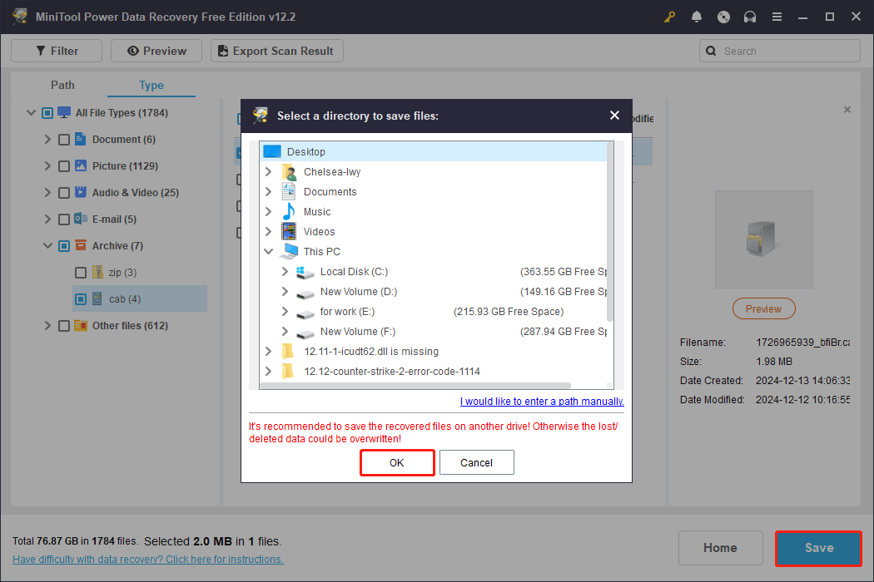The height and width of the screenshot is (582, 874).
Task: Expand the Other files category
Action: click(47, 325)
